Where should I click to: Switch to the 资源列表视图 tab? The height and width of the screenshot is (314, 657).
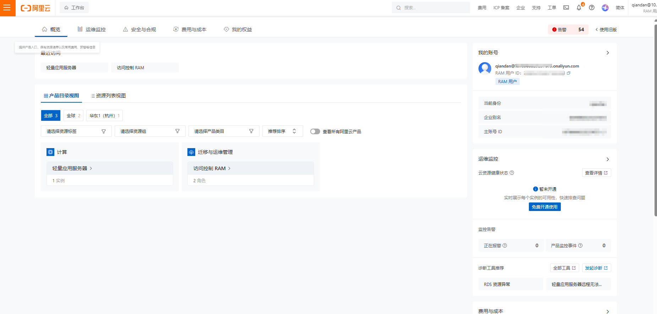tap(108, 96)
